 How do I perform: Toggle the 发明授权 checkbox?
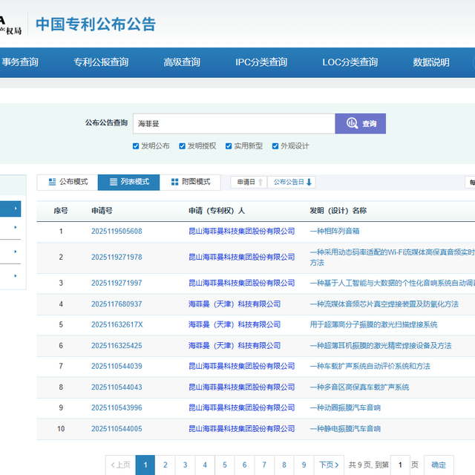[x=182, y=146]
